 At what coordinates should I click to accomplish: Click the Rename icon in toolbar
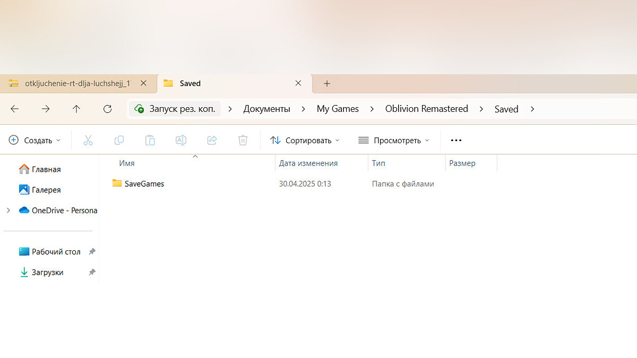(x=181, y=140)
